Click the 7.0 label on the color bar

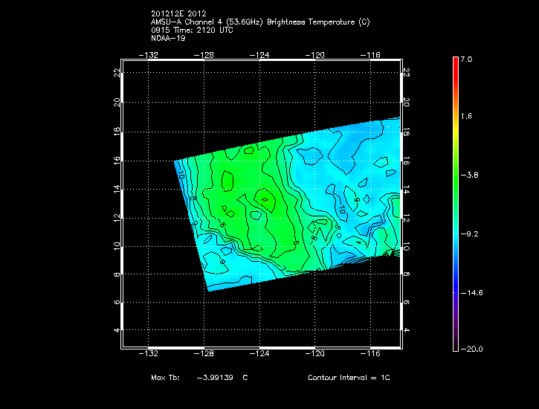(x=466, y=59)
